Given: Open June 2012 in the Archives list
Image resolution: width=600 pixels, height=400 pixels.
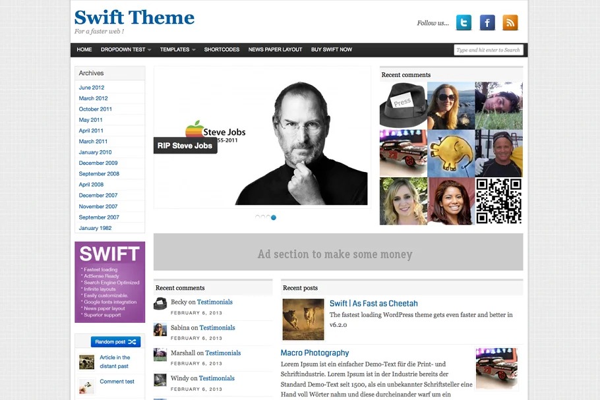Looking at the screenshot, I should click(x=92, y=88).
